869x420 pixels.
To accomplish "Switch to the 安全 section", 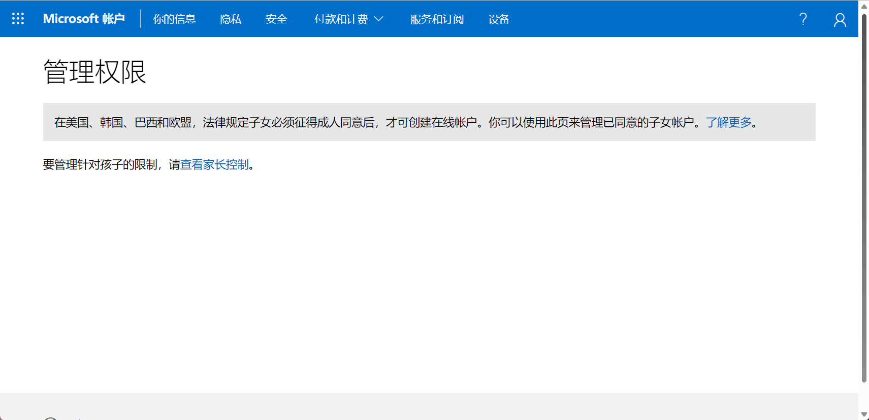I will (x=276, y=19).
